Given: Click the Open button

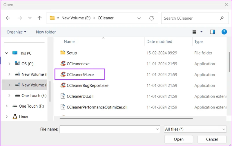Looking at the screenshot, I should (179, 139).
